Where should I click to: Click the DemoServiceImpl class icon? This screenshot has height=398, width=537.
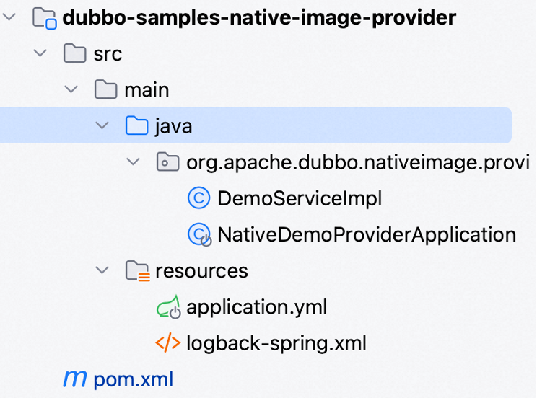[x=198, y=198]
